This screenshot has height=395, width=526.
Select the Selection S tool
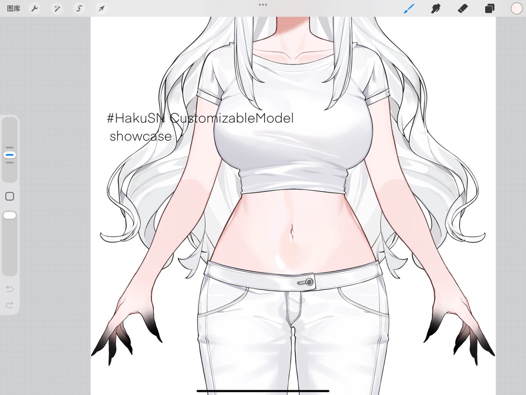[x=79, y=8]
